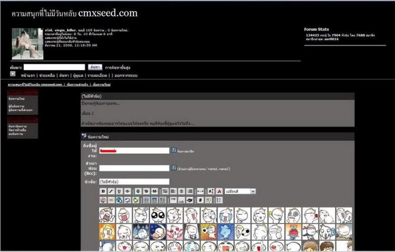Click ออกจากระบบ logout menu item
This screenshot has height=252, width=395.
point(126,75)
